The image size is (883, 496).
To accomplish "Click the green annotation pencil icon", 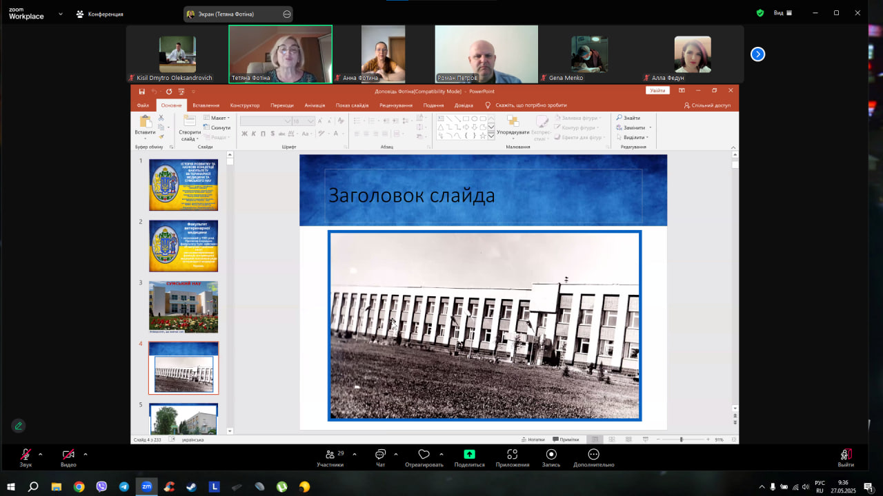I will pyautogui.click(x=19, y=426).
